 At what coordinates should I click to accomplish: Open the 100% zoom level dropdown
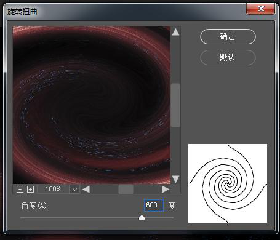tap(74, 190)
